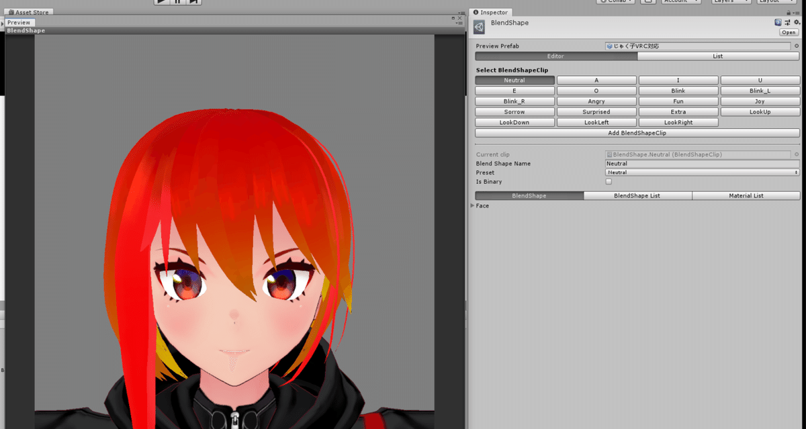Open the Preset dropdown set to Neutral
The width and height of the screenshot is (806, 429).
pos(702,173)
